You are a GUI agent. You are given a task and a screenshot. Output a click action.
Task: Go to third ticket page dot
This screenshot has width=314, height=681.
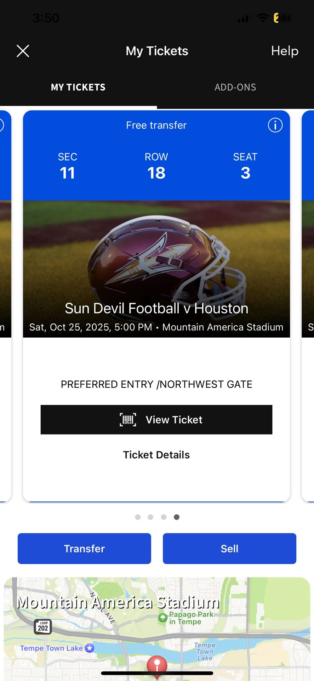click(164, 517)
